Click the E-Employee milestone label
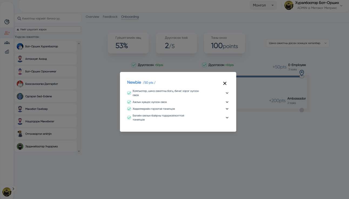This screenshot has height=199, width=349. pos(297,65)
